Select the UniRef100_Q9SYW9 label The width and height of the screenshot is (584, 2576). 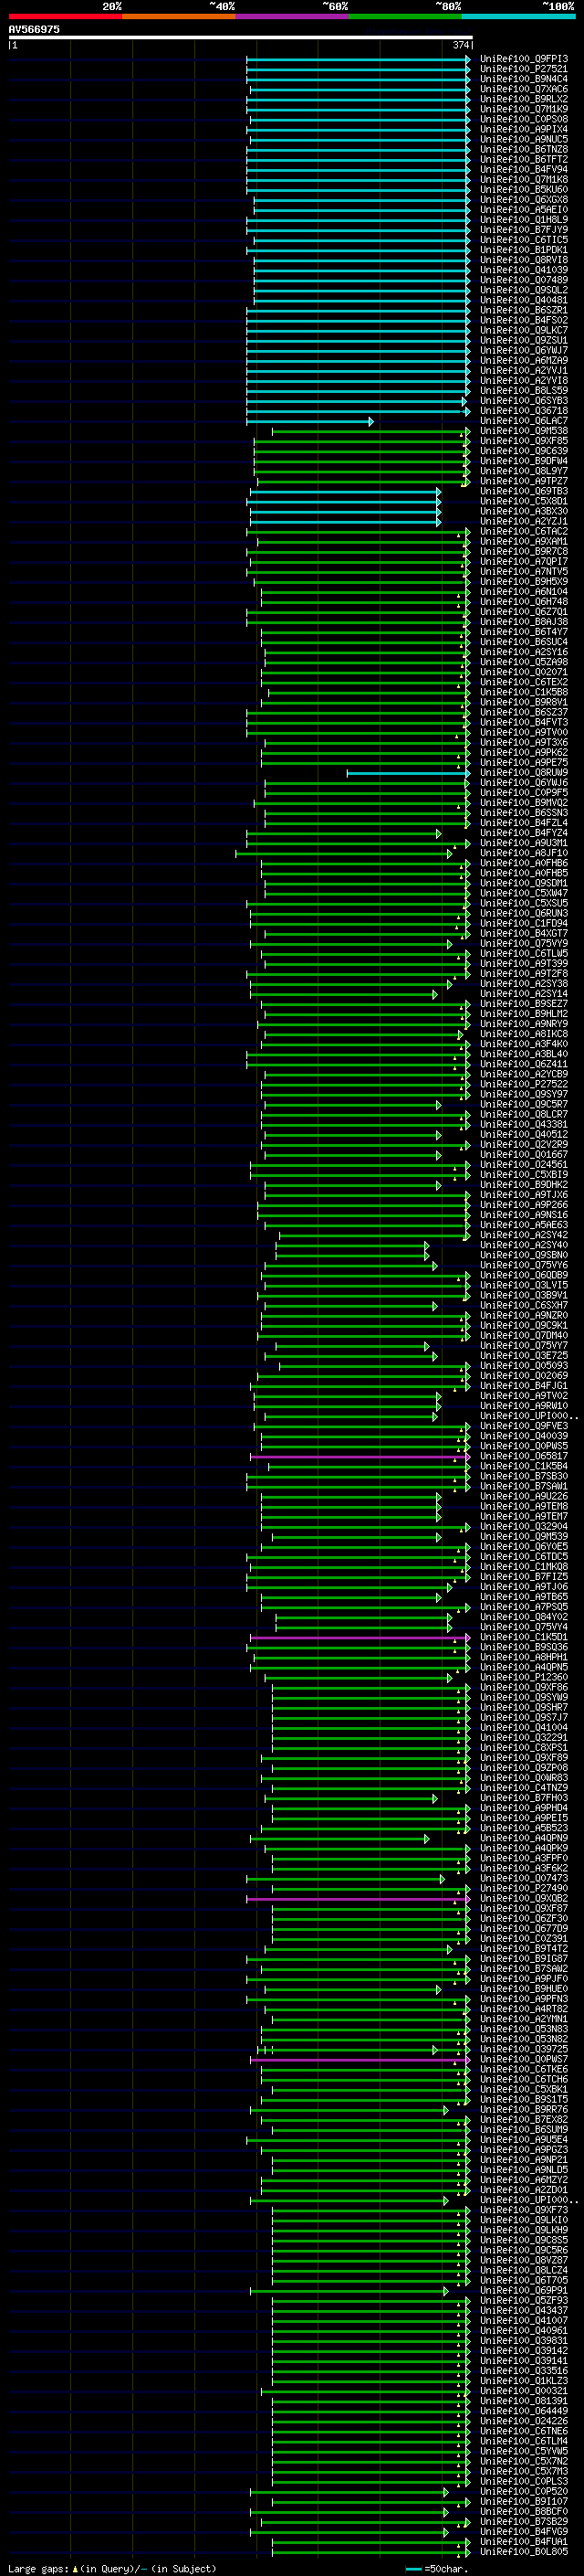coord(523,1697)
